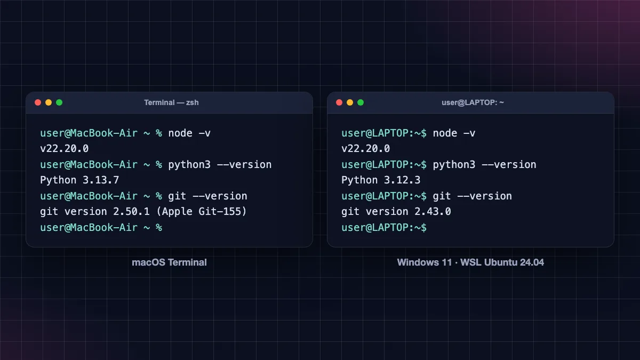Close the Terminal — zsh window with red dot
This screenshot has width=640, height=360.
pyautogui.click(x=38, y=102)
